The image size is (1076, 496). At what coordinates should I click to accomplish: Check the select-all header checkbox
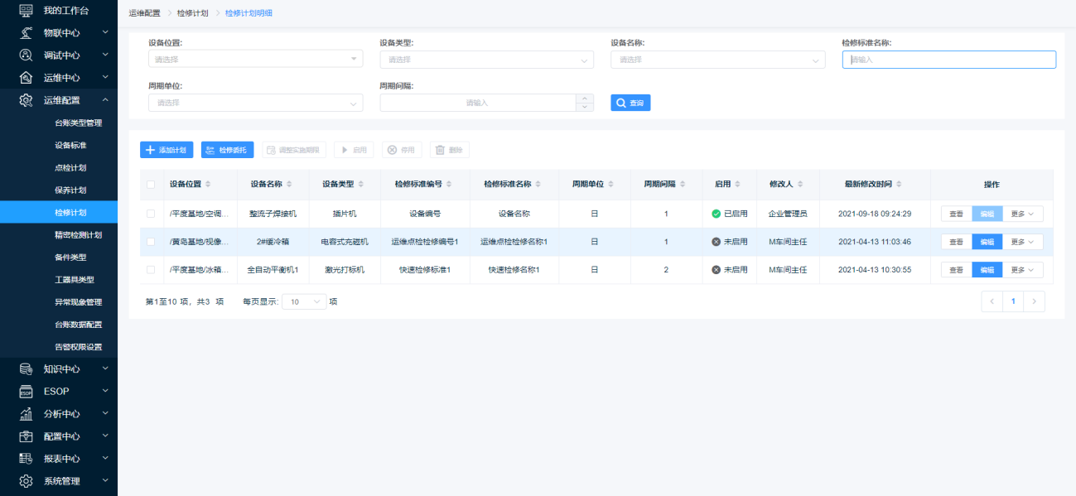coord(151,185)
